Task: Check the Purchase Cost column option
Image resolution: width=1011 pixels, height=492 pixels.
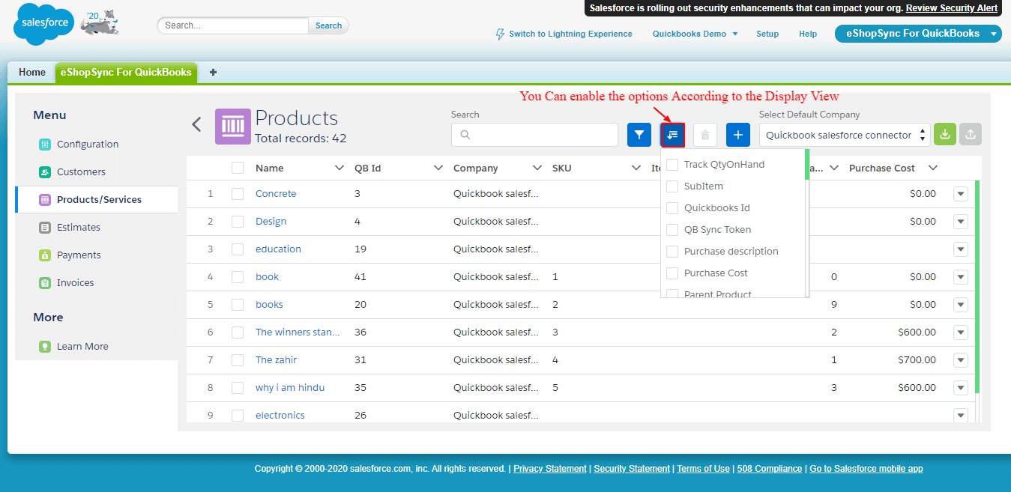Action: [x=672, y=273]
